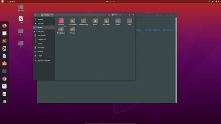Select the Pictures folder icon in the file grid

(106, 21)
